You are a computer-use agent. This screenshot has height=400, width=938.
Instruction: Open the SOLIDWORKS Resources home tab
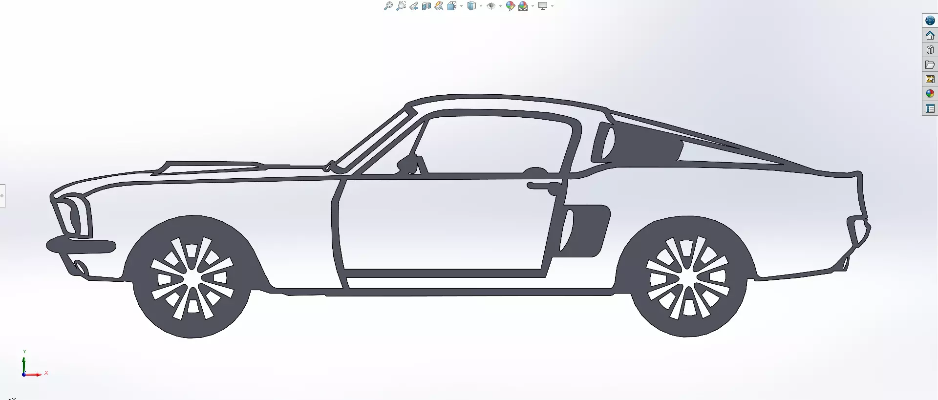930,35
